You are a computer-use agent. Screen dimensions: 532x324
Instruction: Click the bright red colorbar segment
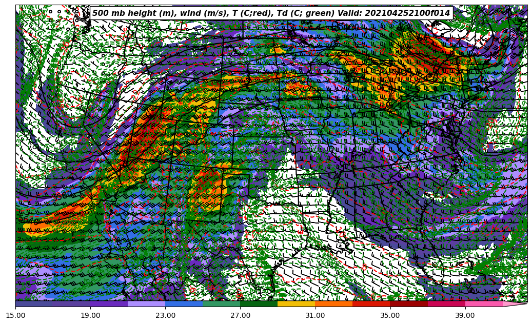tap(371, 303)
